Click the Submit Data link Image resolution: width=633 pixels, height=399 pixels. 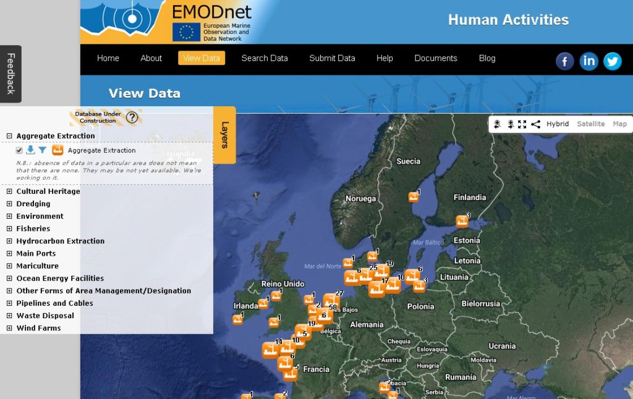(x=332, y=58)
